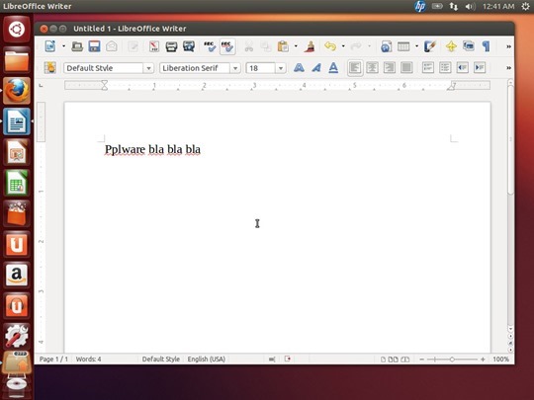Viewport: 534px width, 400px height.
Task: Save the document with the floppy disk icon
Action: pyautogui.click(x=94, y=46)
